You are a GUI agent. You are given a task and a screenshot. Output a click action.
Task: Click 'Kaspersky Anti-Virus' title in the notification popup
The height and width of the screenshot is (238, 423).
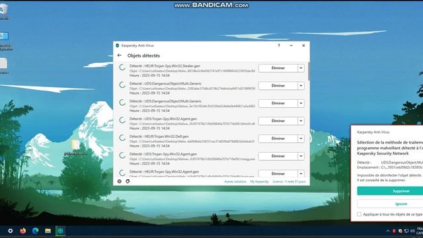(x=373, y=132)
